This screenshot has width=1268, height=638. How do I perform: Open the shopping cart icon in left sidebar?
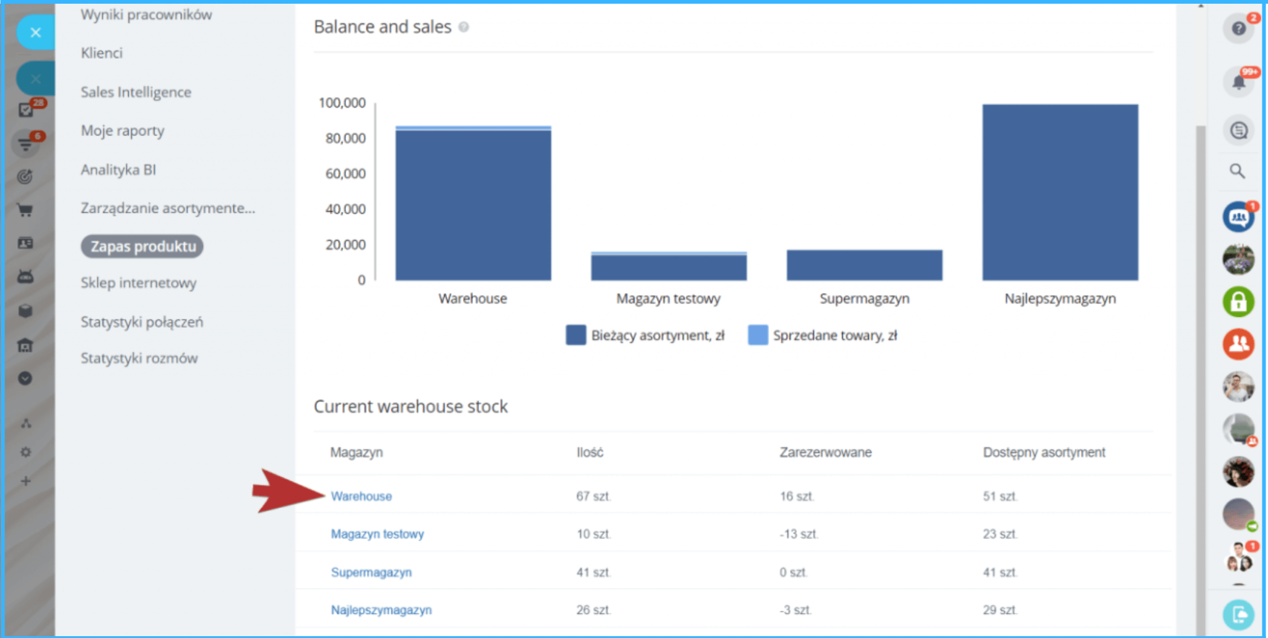(25, 210)
